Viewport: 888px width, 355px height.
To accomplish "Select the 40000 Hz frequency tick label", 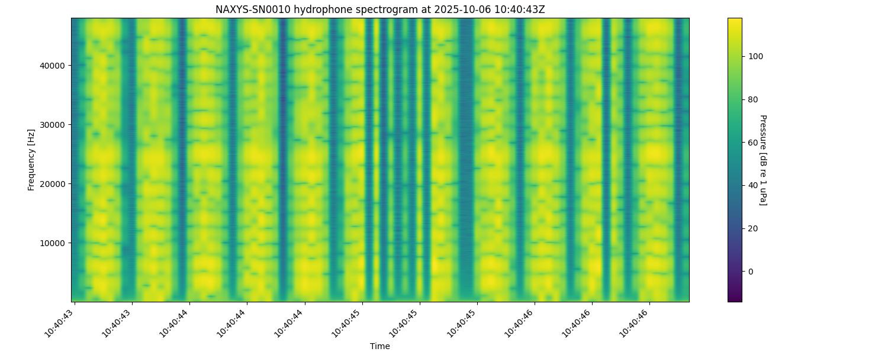I will click(52, 65).
